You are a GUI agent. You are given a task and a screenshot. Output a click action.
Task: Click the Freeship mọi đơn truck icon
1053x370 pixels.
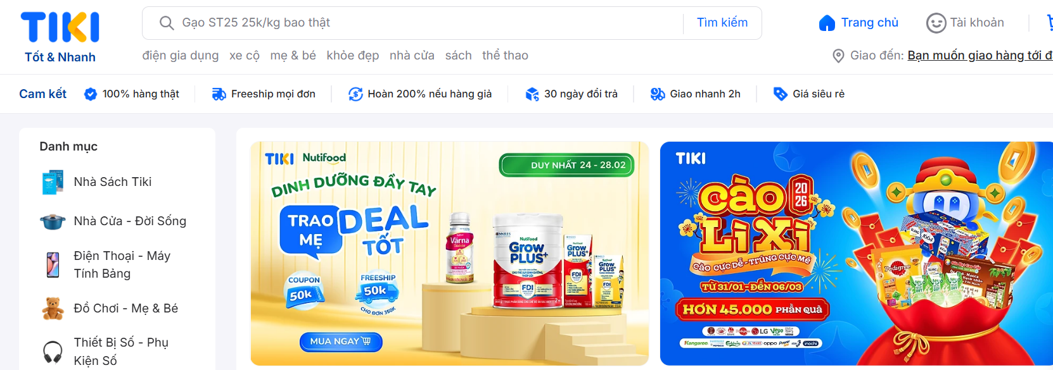(219, 94)
